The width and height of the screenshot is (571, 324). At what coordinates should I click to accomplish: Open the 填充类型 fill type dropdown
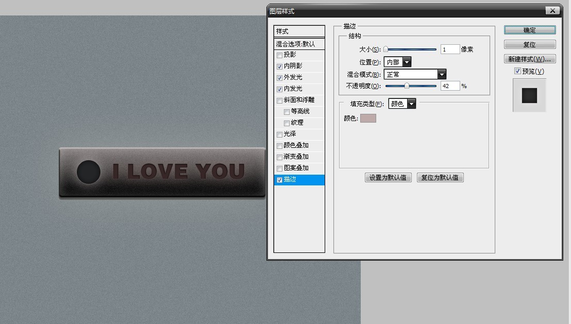click(411, 104)
